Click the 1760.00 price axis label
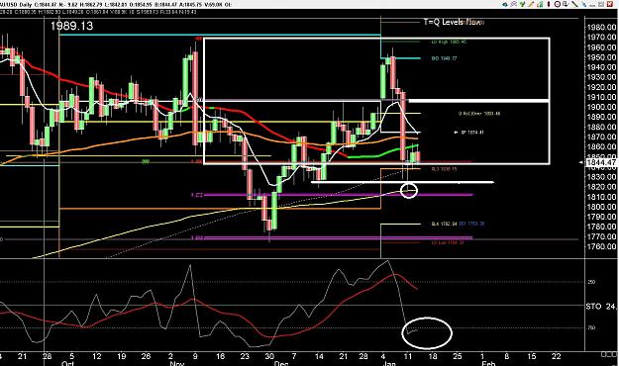Screen dimensions: 619x366 pyautogui.click(x=601, y=247)
